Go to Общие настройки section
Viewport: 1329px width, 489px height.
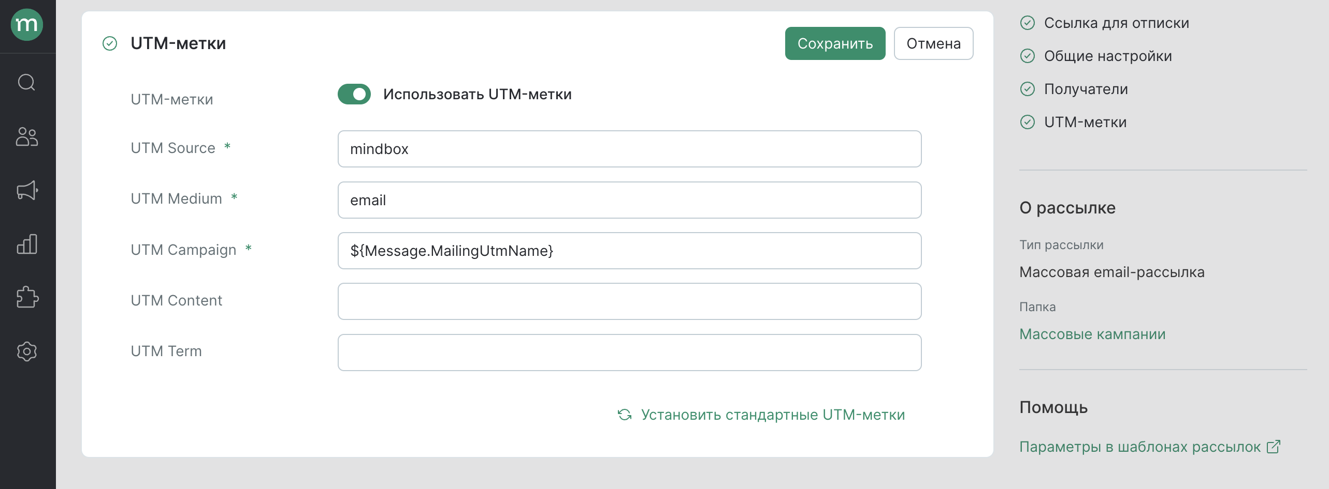(x=1108, y=56)
